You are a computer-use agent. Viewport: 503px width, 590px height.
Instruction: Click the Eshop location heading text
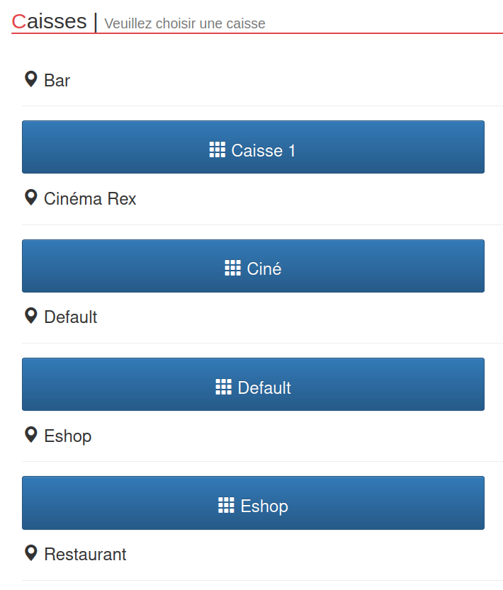(67, 436)
